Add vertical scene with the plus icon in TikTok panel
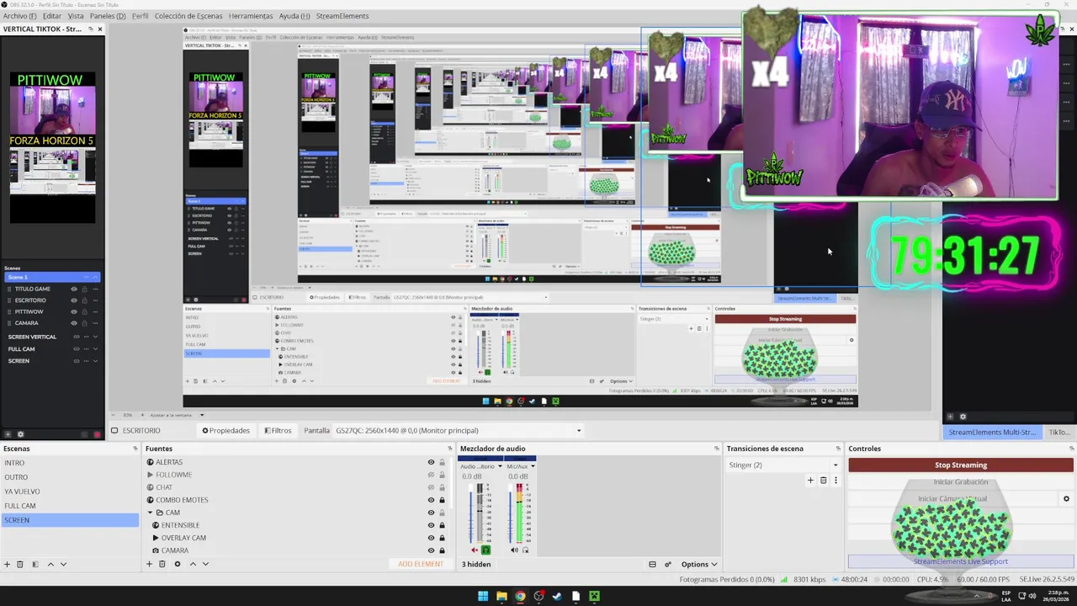1077x606 pixels. (8, 434)
